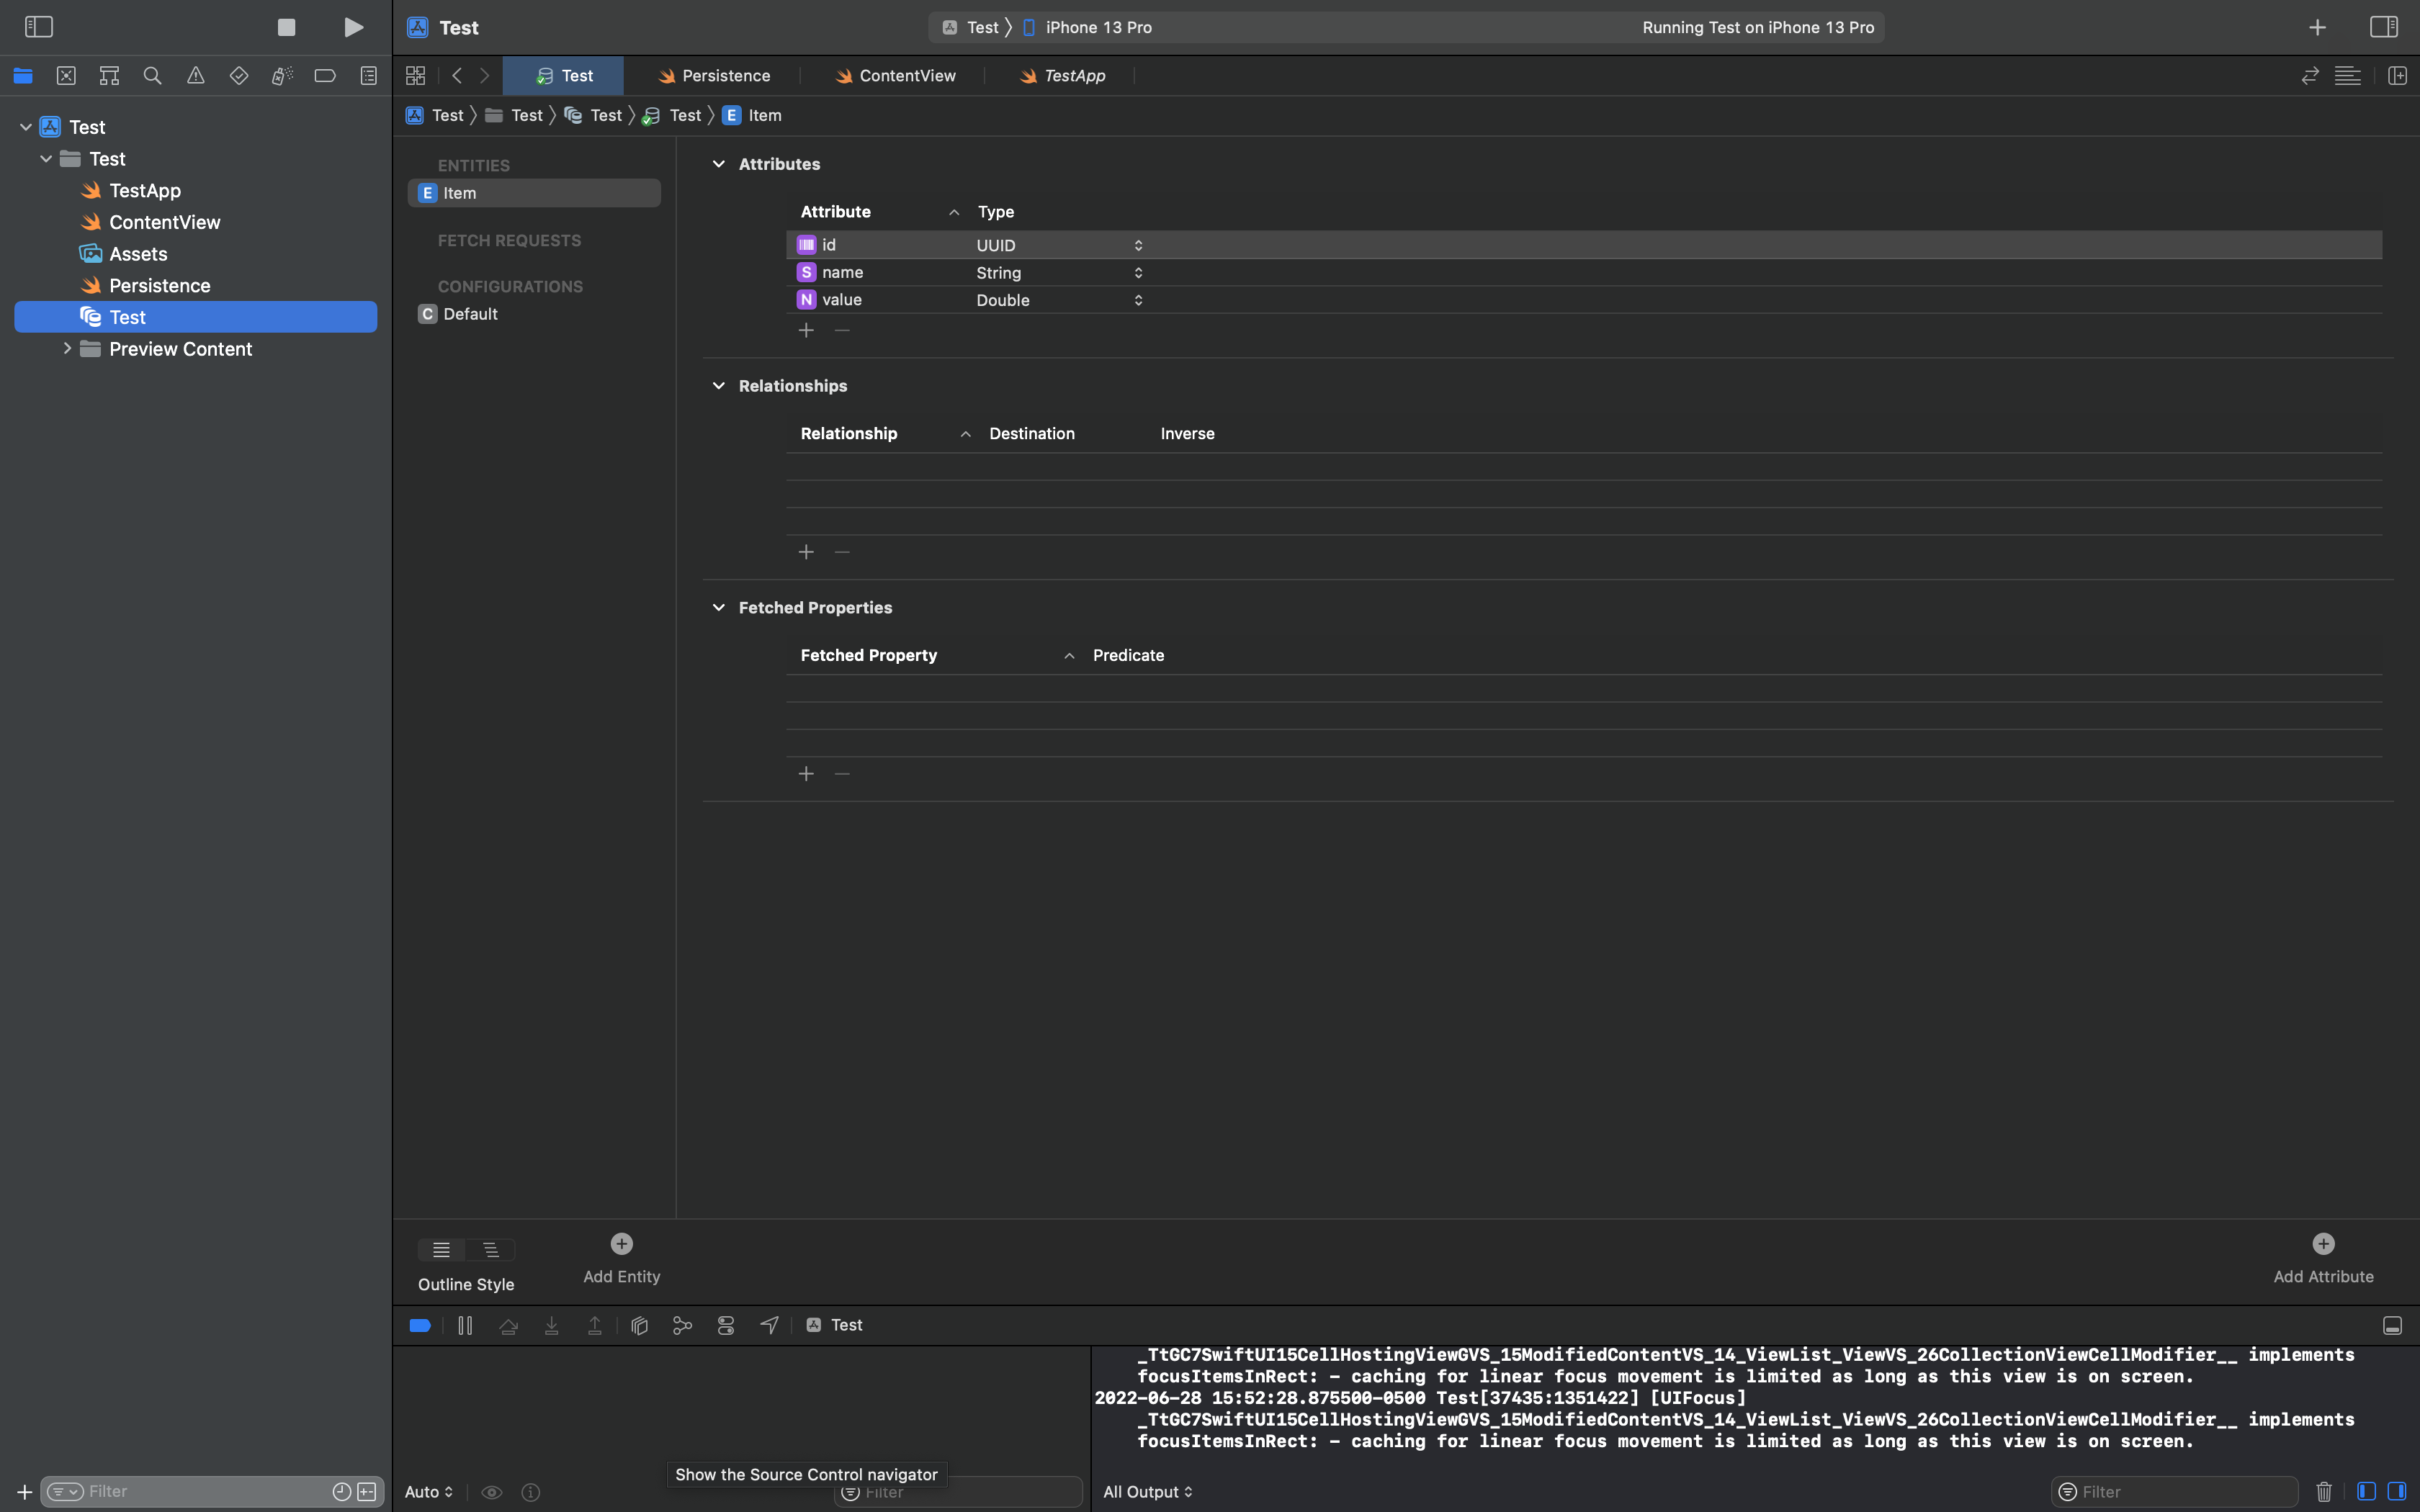Open the Breakpoint navigator icon
This screenshot has height=1512, width=2420.
tap(325, 76)
